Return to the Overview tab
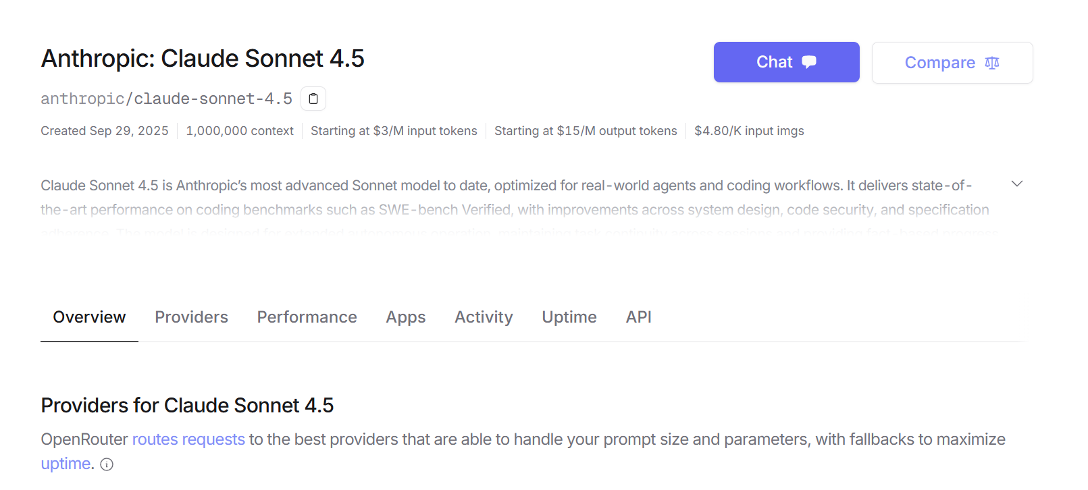The image size is (1088, 490). coord(89,317)
